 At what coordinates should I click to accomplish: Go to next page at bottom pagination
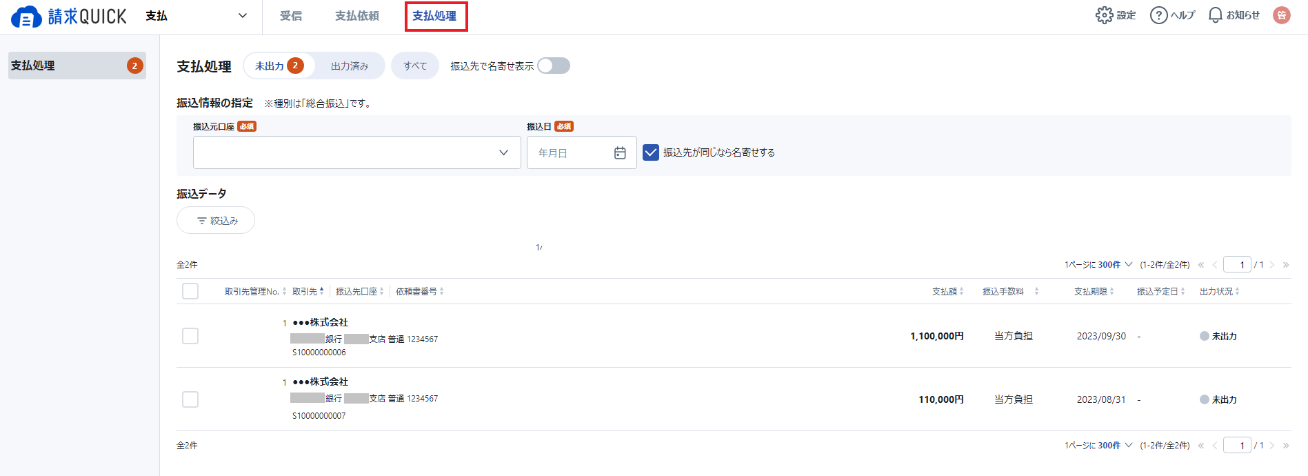[x=1272, y=446]
